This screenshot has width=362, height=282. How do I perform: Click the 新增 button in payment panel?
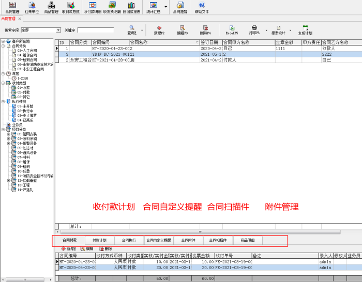[x=68, y=249]
